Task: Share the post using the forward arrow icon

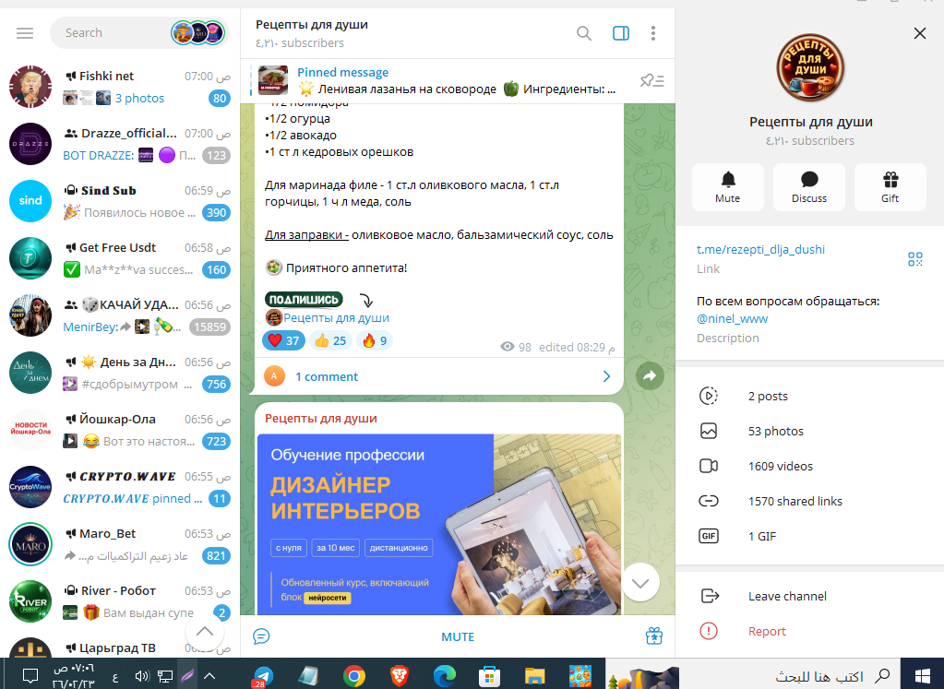Action: point(650,376)
